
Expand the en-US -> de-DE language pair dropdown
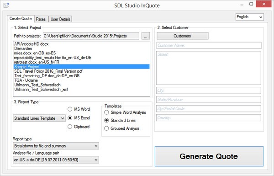[x=56, y=160]
